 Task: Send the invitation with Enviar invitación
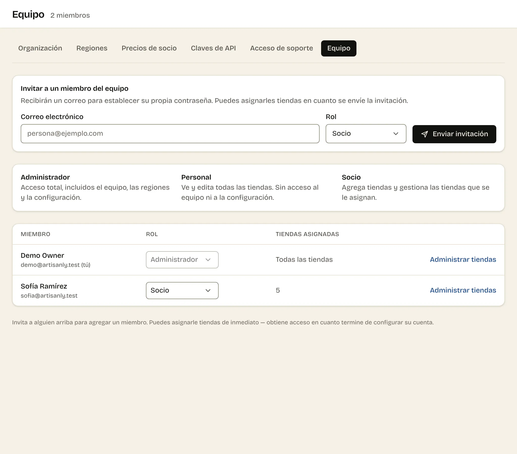pos(454,134)
